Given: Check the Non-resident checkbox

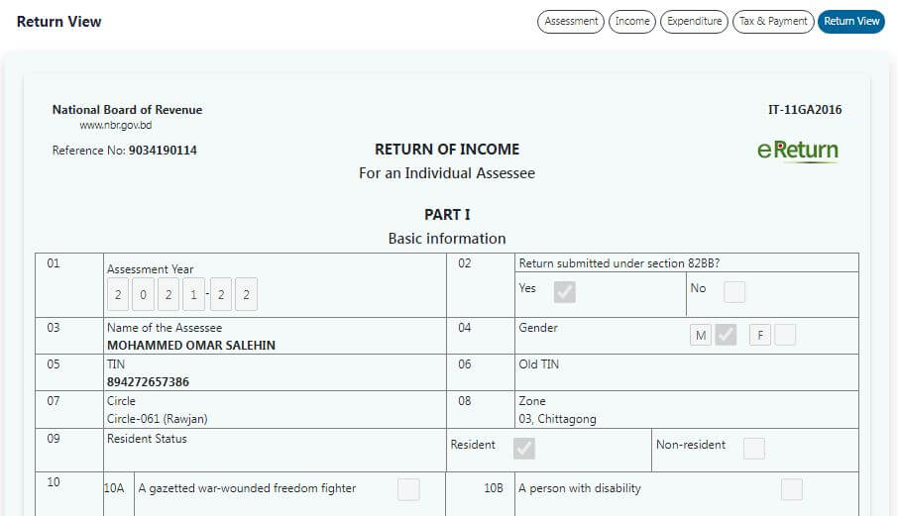Looking at the screenshot, I should [754, 449].
